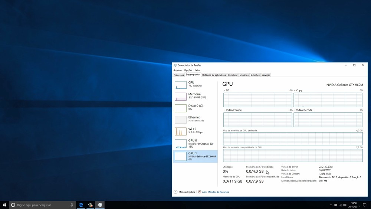This screenshot has width=371, height=209.
Task: Select GPU 0 graph thumbnail in sidebar
Action: click(x=181, y=144)
